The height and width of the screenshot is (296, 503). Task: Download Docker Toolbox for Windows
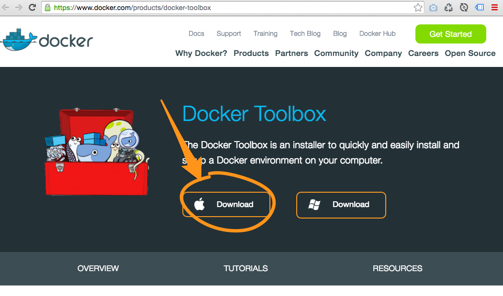coord(341,205)
